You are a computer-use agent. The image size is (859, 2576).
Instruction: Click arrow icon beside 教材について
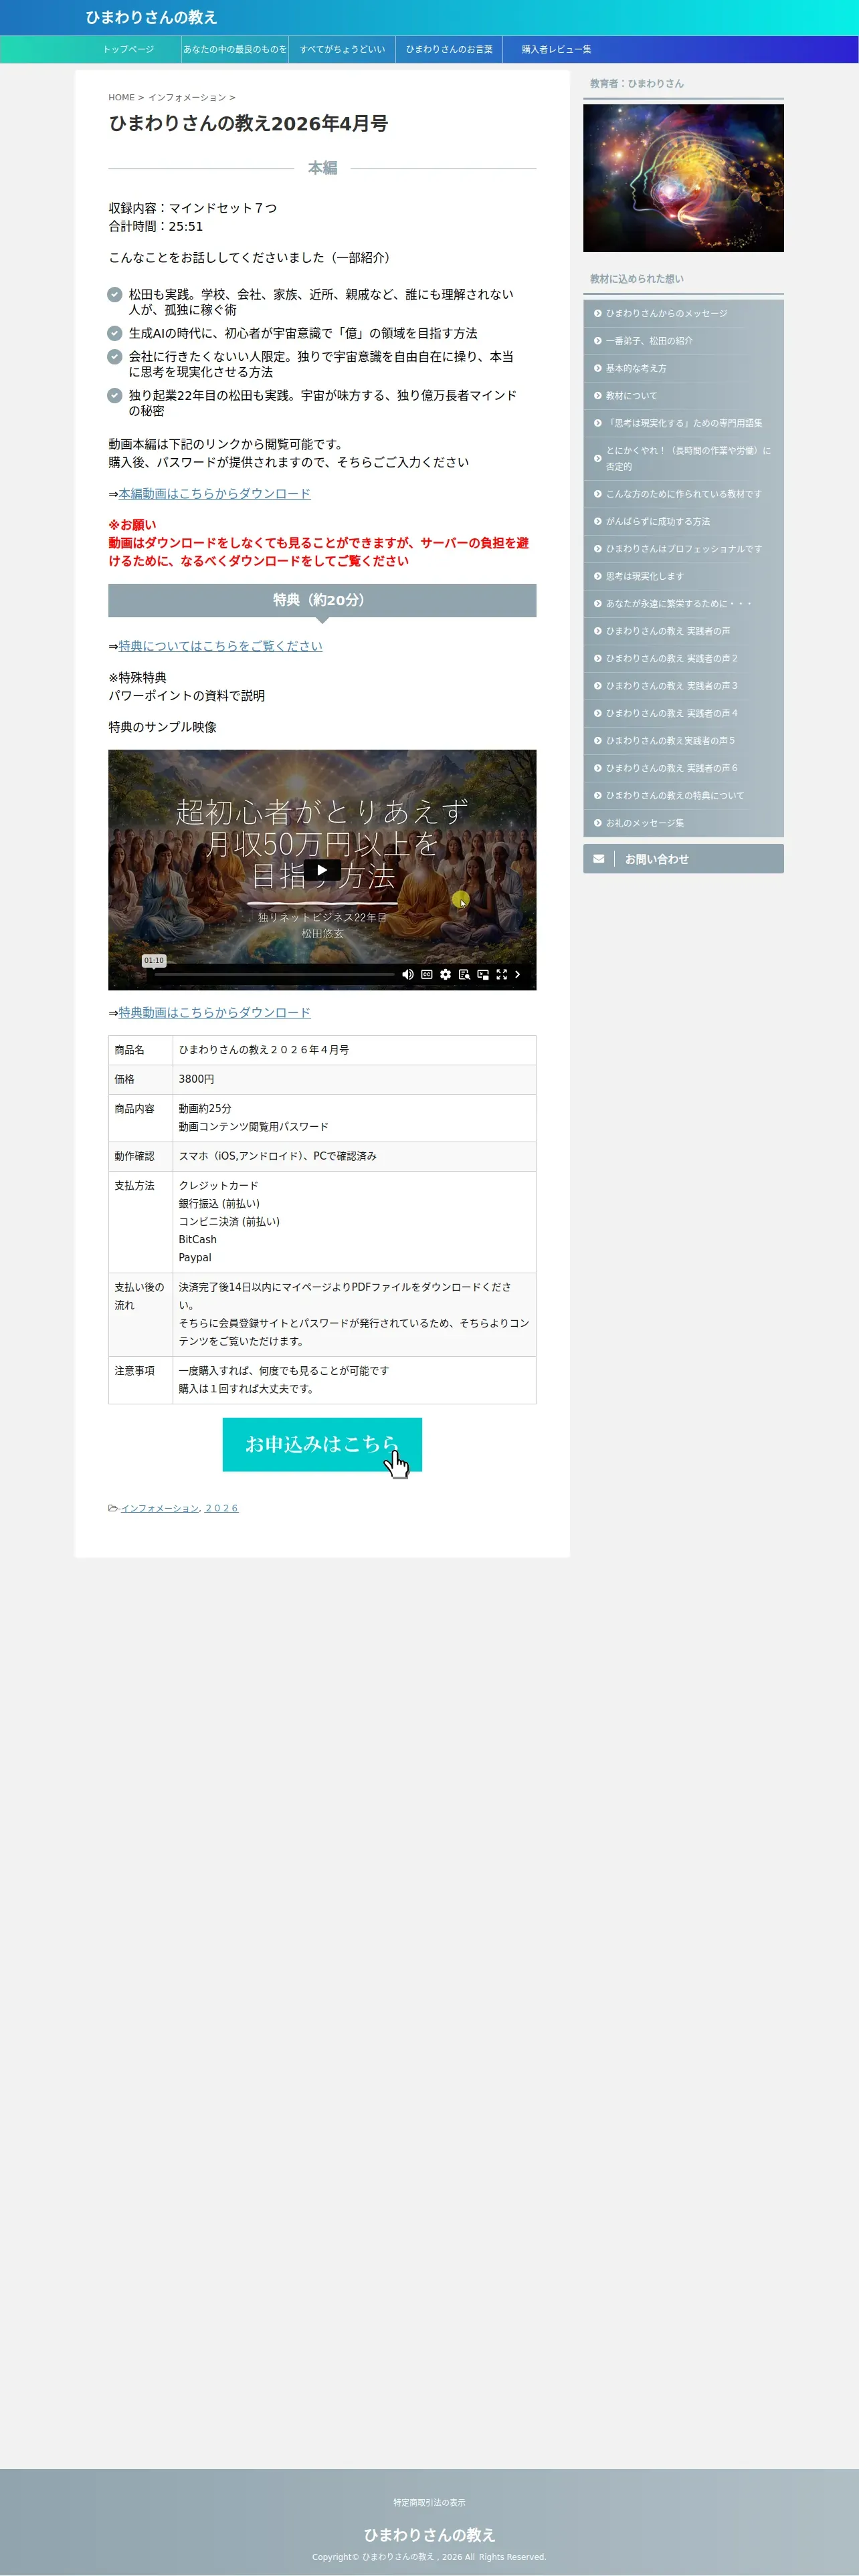(598, 395)
